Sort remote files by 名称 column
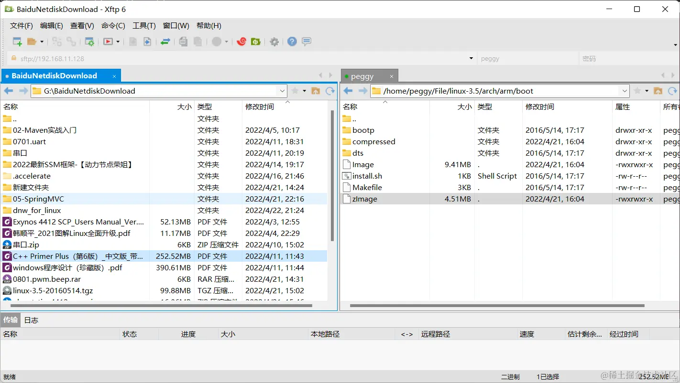680x383 pixels. coord(385,106)
